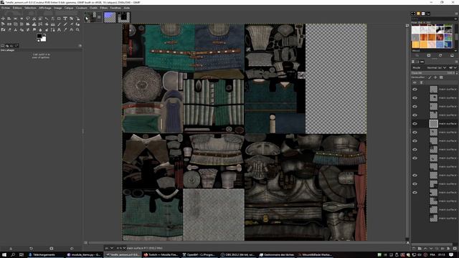Open the Calque menu
This screenshot has height=258, width=459.
69,8
